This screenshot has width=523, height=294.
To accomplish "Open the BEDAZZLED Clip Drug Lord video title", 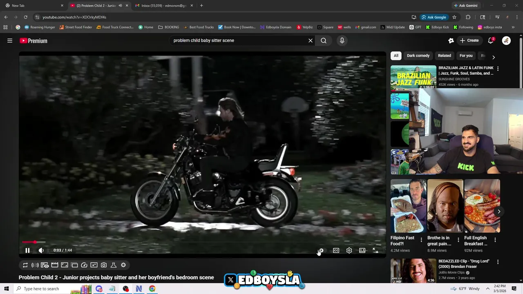I will point(464,264).
